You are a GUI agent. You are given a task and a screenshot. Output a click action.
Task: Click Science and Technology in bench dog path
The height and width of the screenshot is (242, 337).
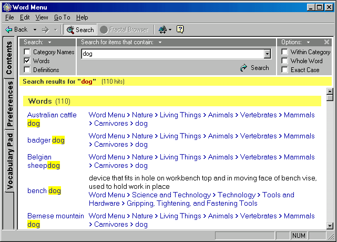pos(171,195)
